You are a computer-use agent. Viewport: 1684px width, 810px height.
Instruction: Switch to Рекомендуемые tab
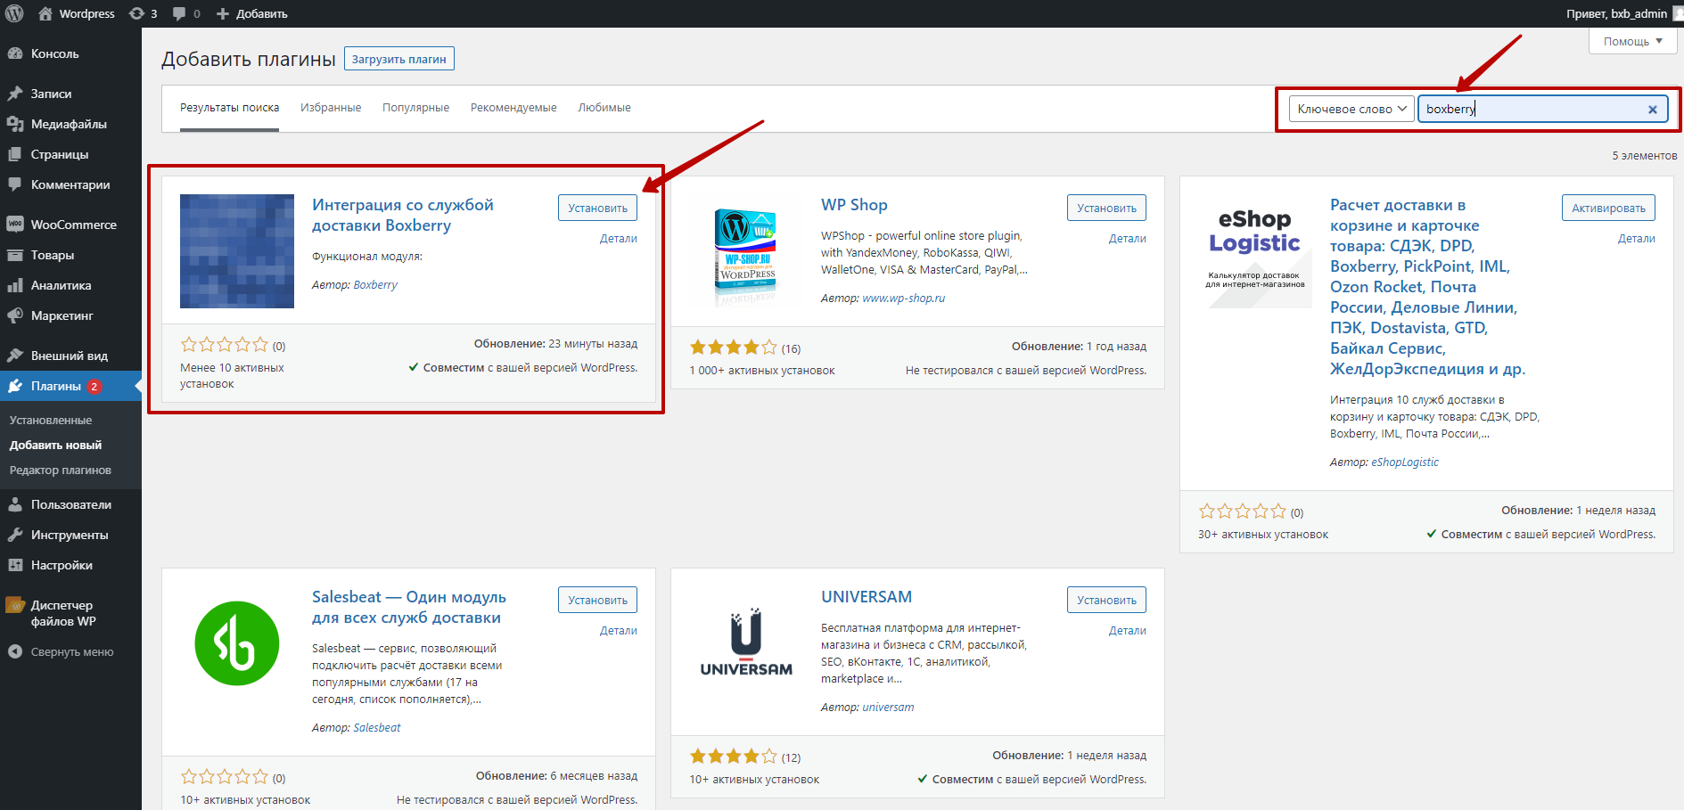tap(513, 108)
